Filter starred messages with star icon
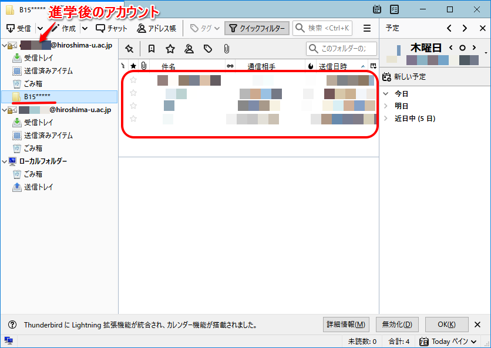The width and height of the screenshot is (491, 348). coord(170,49)
